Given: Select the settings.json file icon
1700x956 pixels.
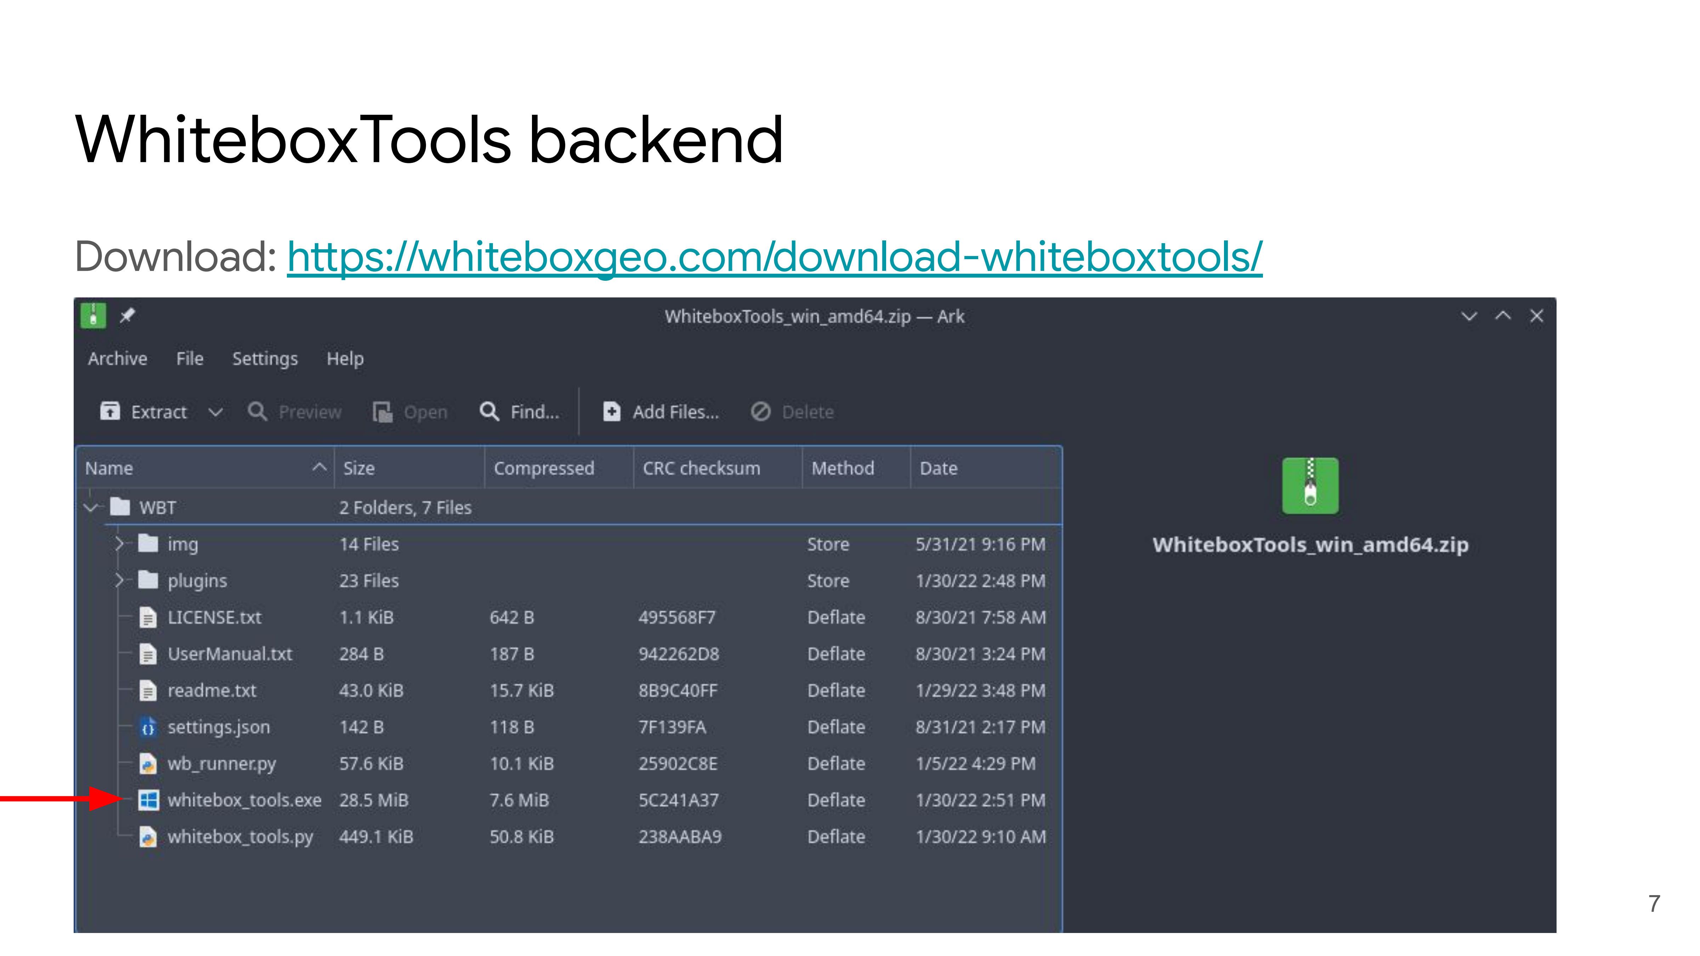Looking at the screenshot, I should (x=148, y=727).
